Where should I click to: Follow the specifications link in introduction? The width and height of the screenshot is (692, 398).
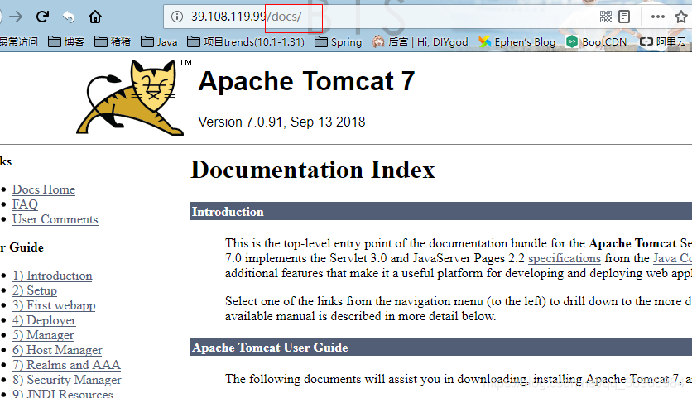click(x=565, y=258)
